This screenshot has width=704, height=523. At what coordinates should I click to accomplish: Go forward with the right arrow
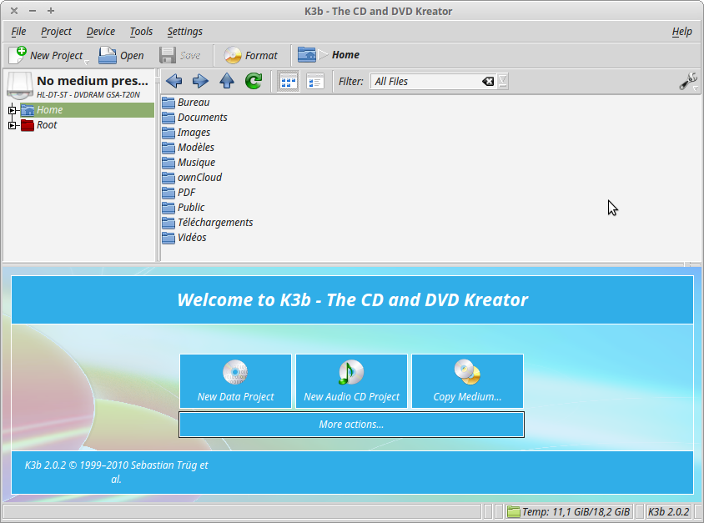tap(200, 81)
